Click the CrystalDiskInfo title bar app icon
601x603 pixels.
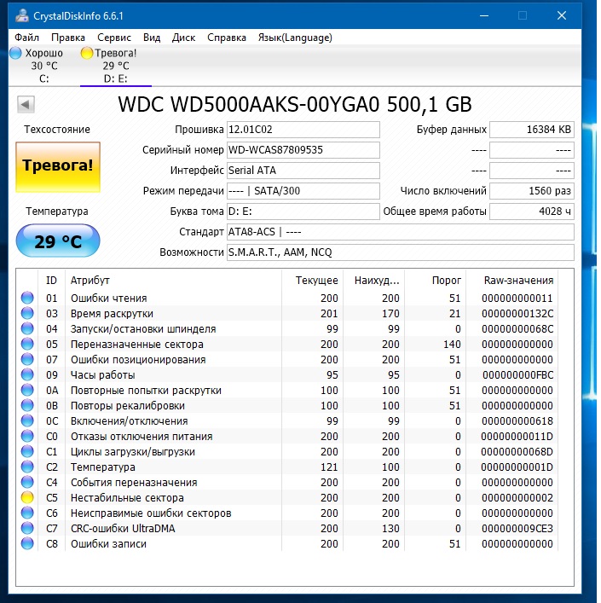[22, 15]
